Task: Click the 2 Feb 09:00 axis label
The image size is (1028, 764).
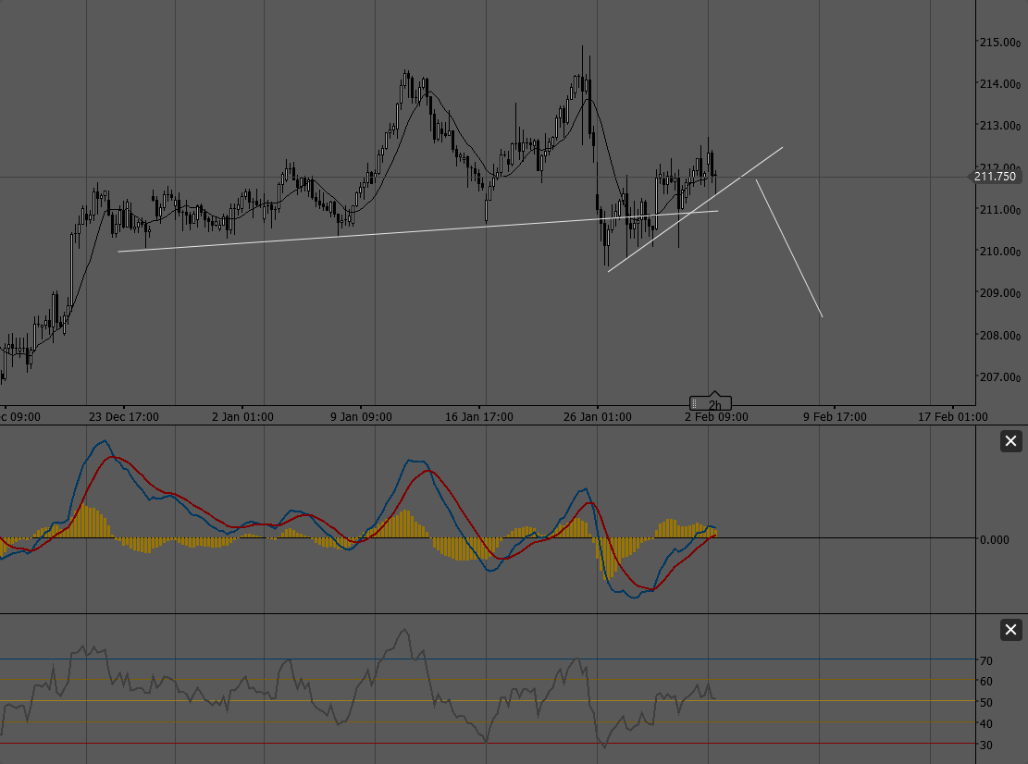Action: pyautogui.click(x=717, y=417)
